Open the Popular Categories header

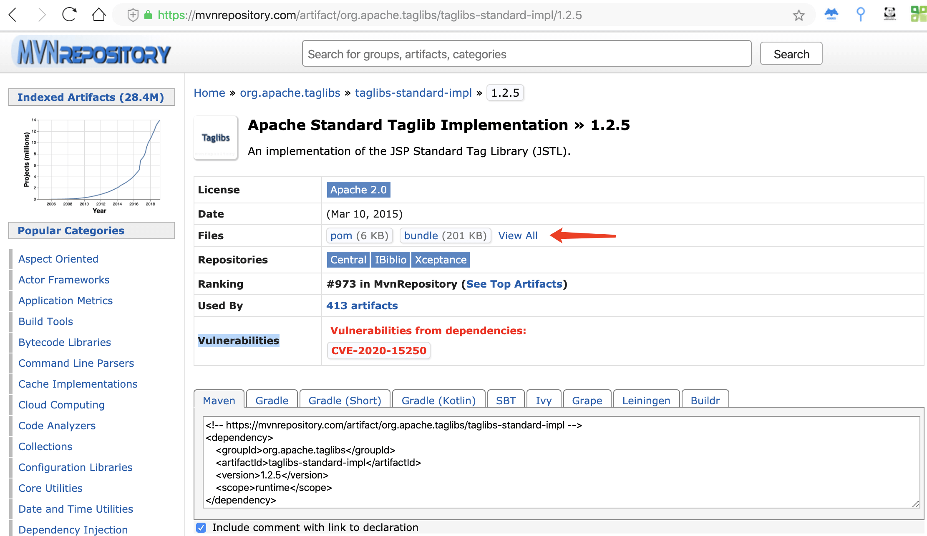click(92, 230)
